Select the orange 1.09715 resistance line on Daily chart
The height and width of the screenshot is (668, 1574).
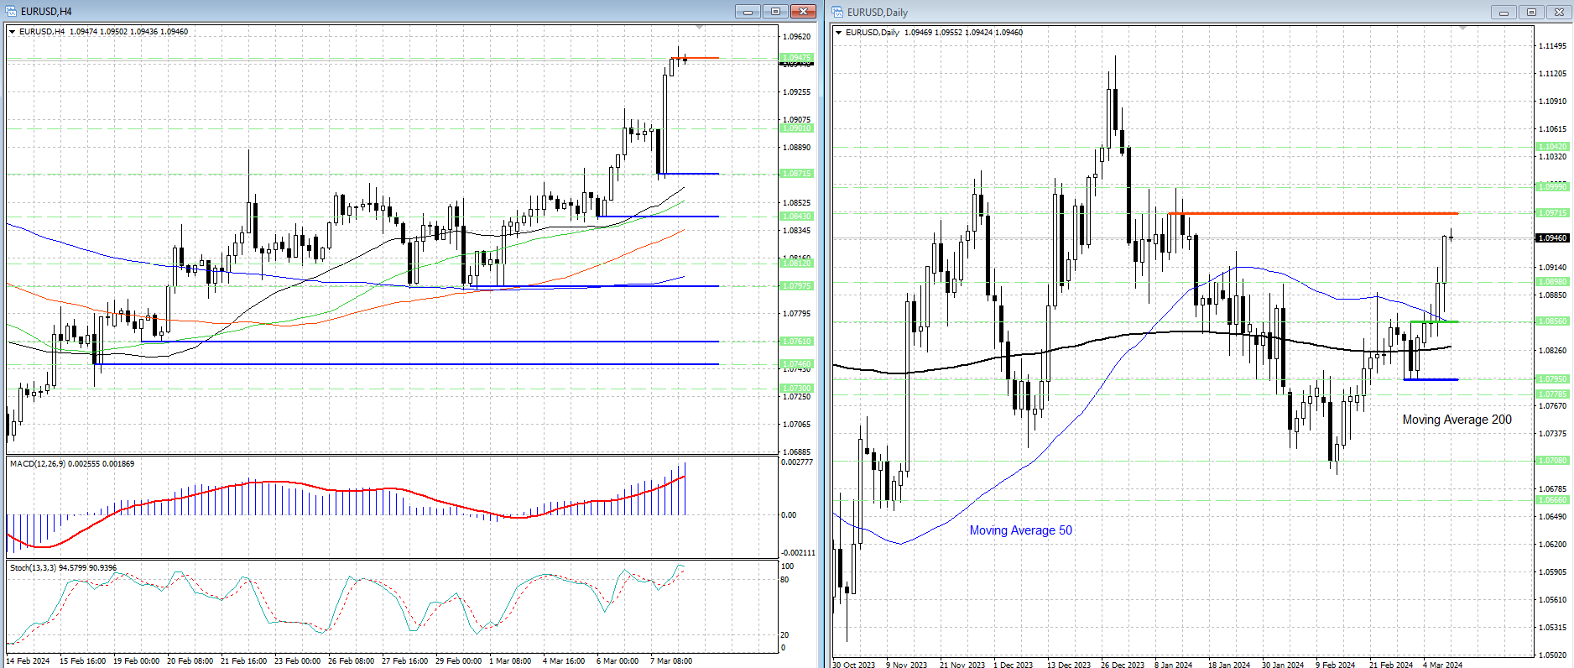tap(1313, 213)
